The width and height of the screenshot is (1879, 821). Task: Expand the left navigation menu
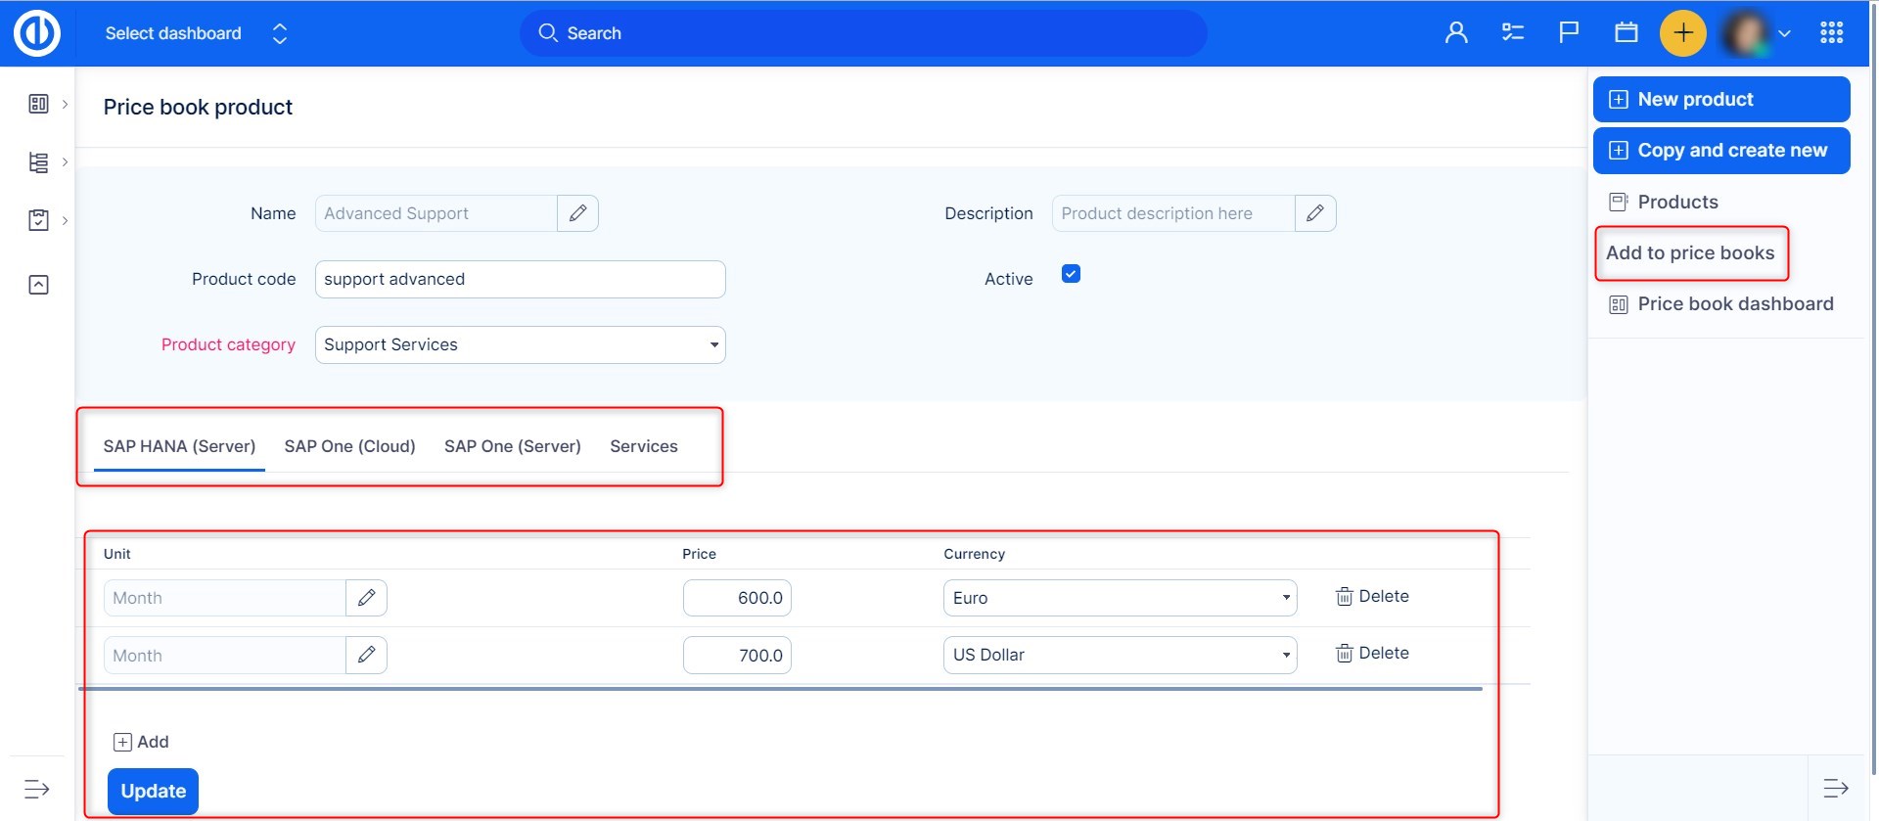click(36, 789)
